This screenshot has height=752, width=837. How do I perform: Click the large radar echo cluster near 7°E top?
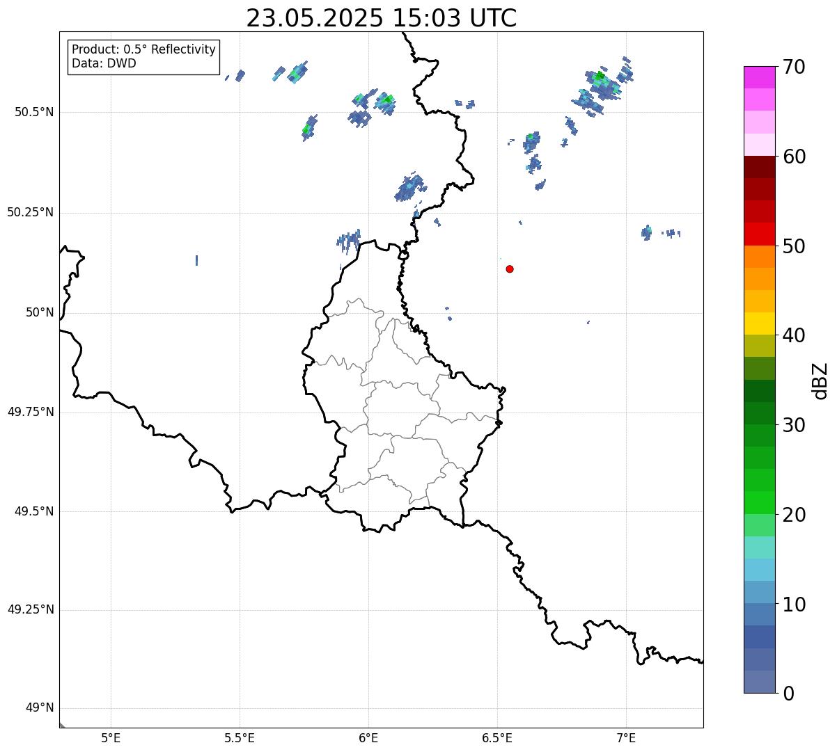point(602,86)
